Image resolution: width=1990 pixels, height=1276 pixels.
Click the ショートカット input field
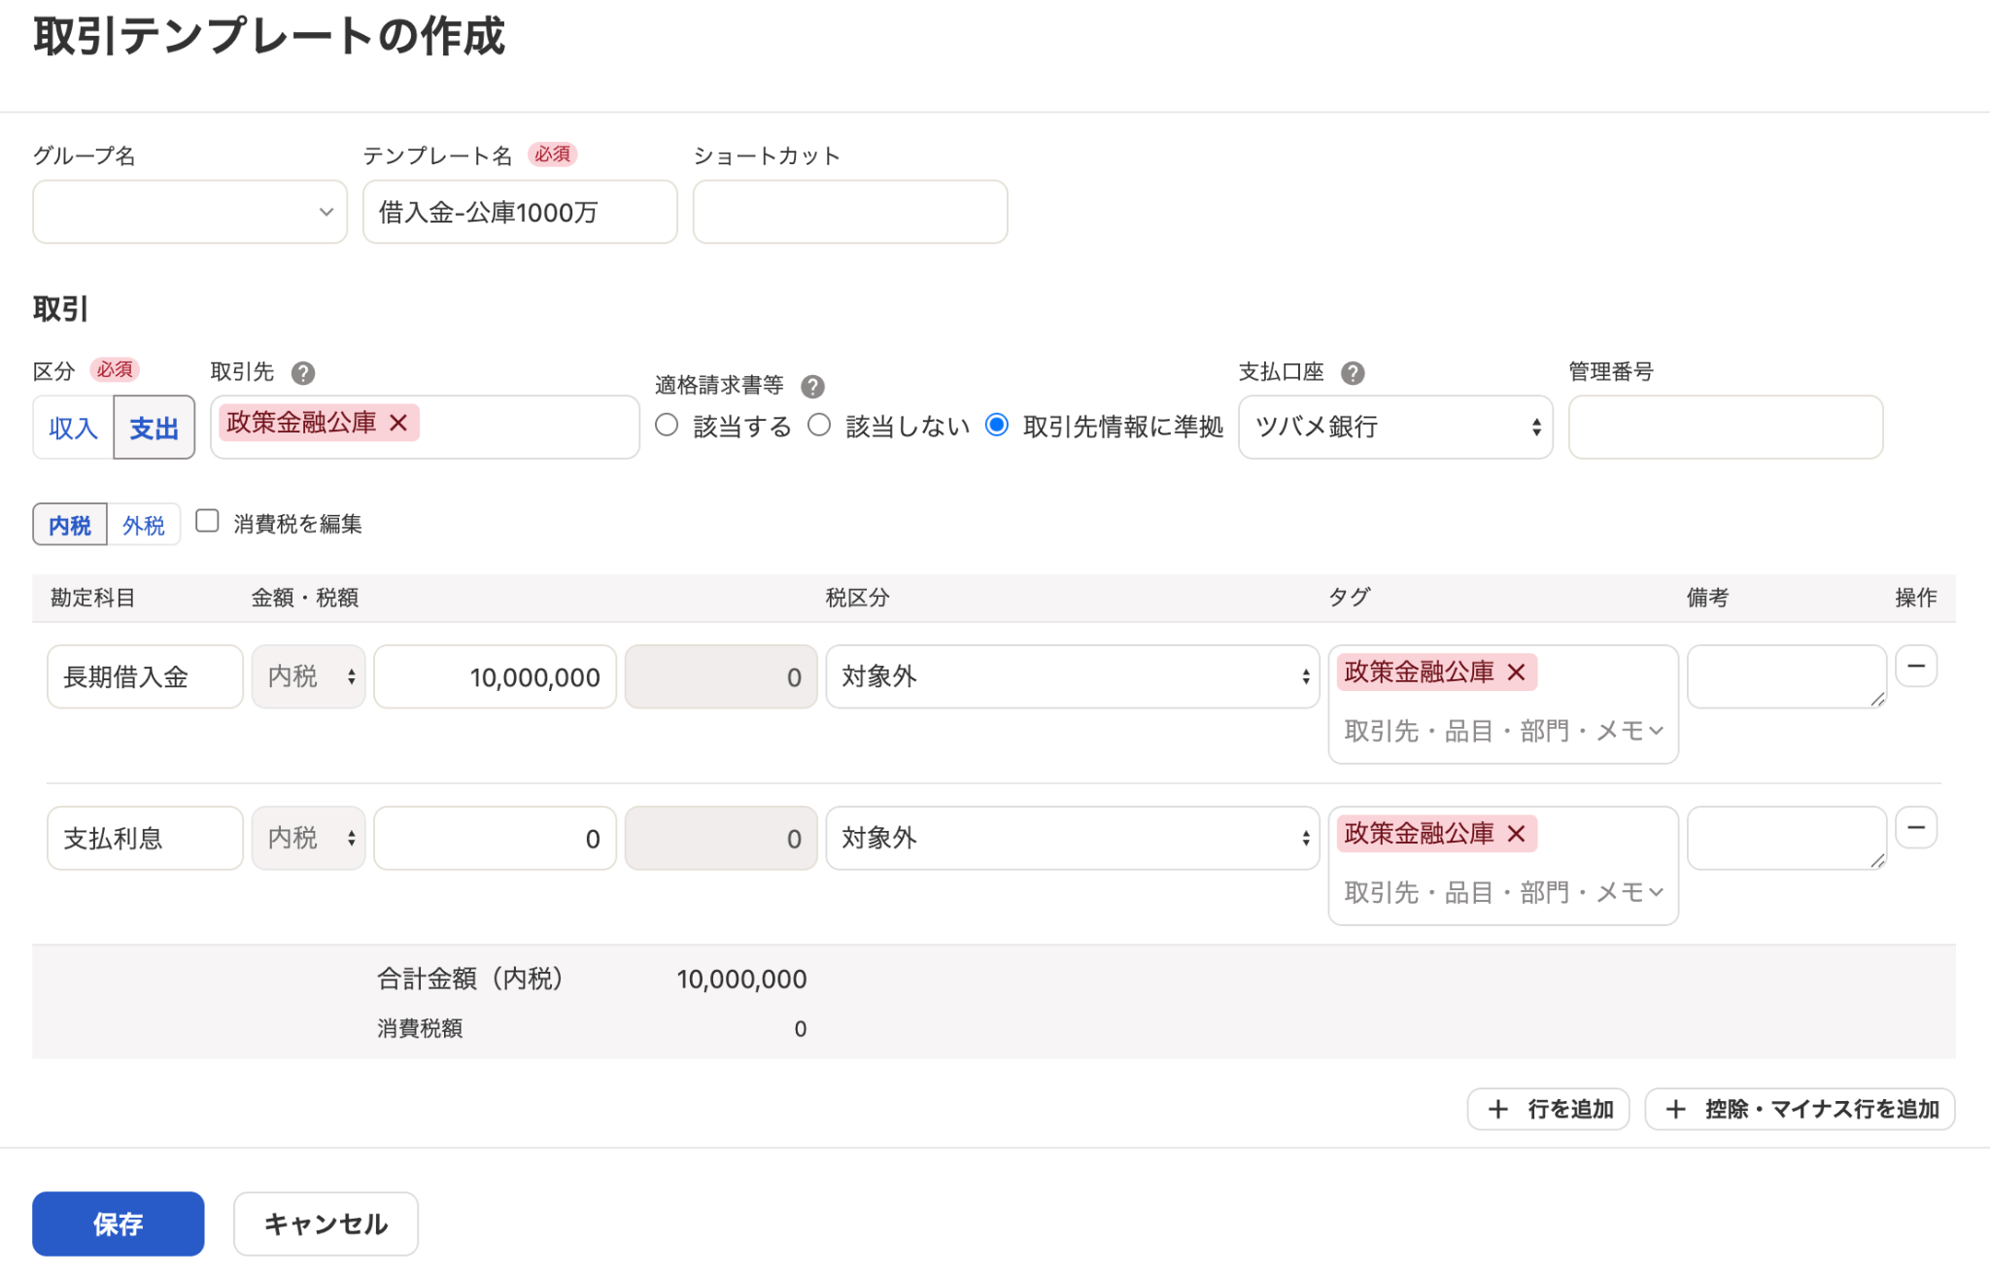tap(850, 212)
